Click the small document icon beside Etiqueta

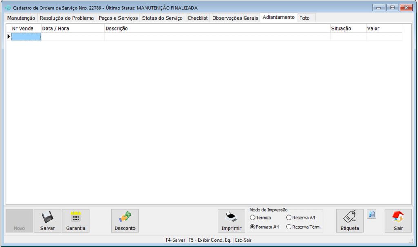pos(371,214)
